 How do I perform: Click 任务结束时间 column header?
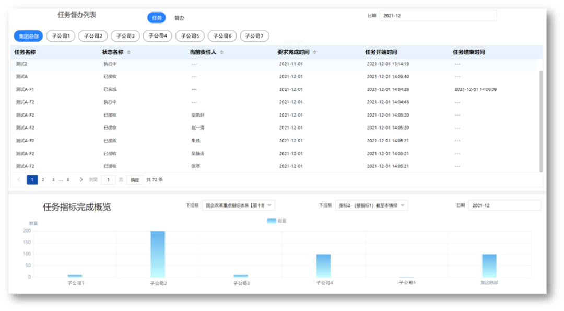click(x=468, y=52)
